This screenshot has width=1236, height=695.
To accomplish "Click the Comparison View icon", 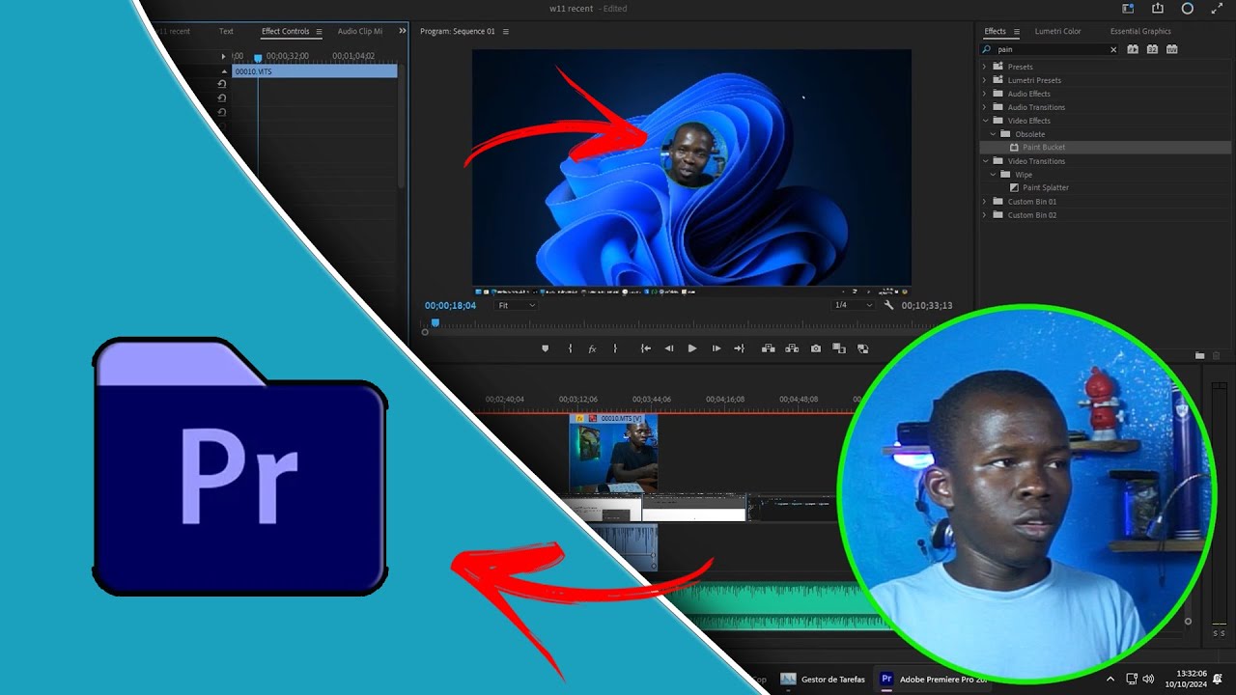I will [839, 348].
